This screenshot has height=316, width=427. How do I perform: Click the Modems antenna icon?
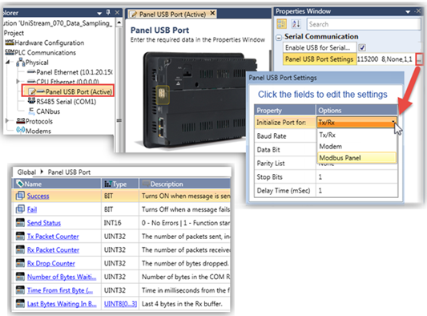pos(20,130)
